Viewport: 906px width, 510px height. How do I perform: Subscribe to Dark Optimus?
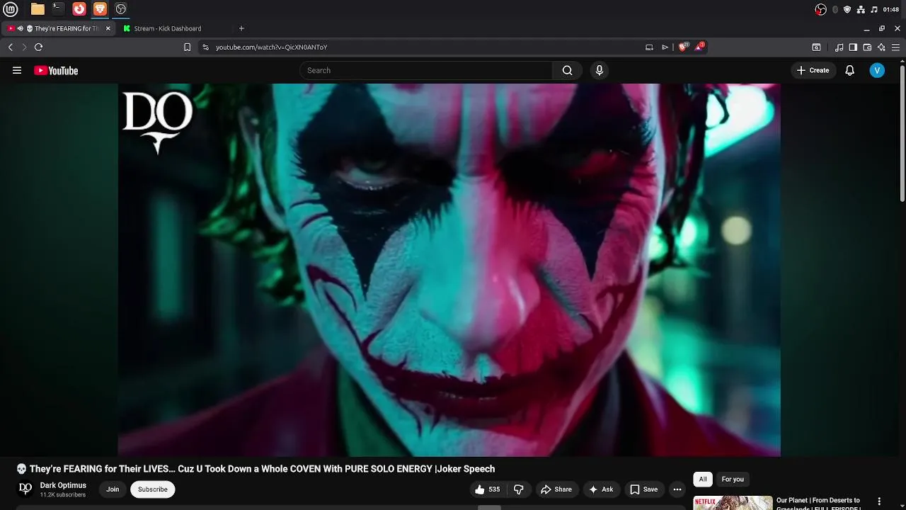[x=153, y=489]
